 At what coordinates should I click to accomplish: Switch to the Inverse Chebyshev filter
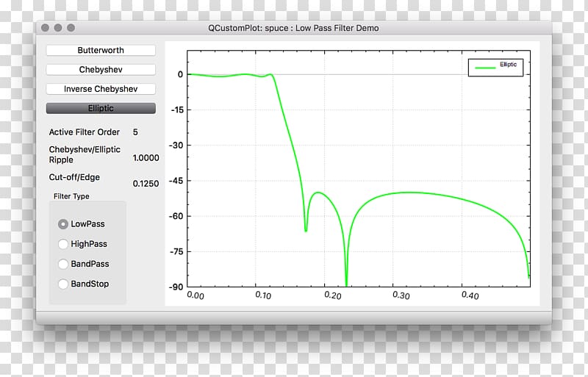tap(101, 89)
